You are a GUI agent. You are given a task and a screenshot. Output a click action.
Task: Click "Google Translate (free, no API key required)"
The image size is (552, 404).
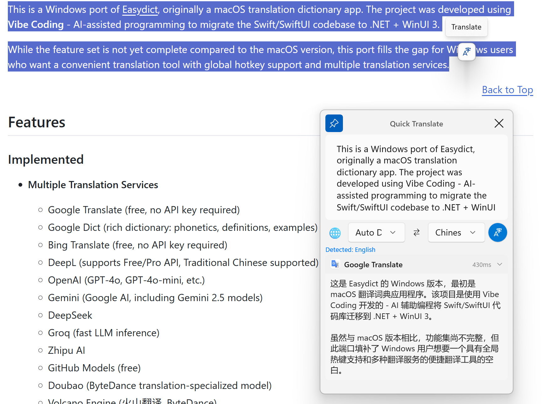144,210
